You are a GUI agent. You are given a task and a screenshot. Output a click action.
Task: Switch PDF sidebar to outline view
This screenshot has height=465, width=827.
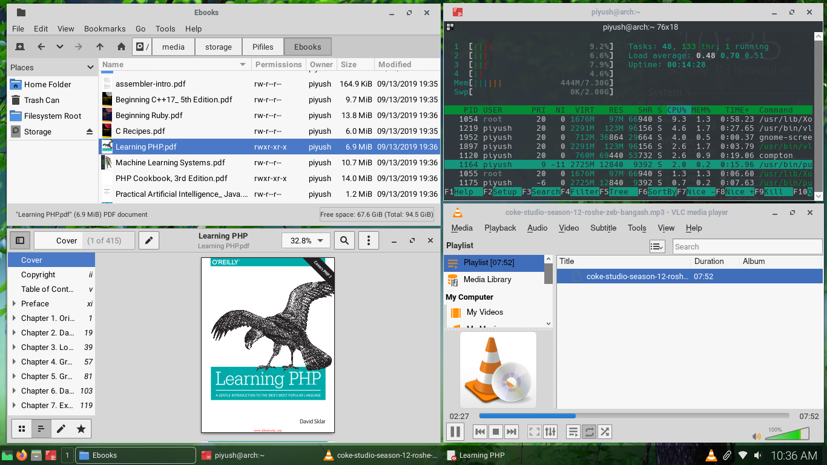coord(41,429)
